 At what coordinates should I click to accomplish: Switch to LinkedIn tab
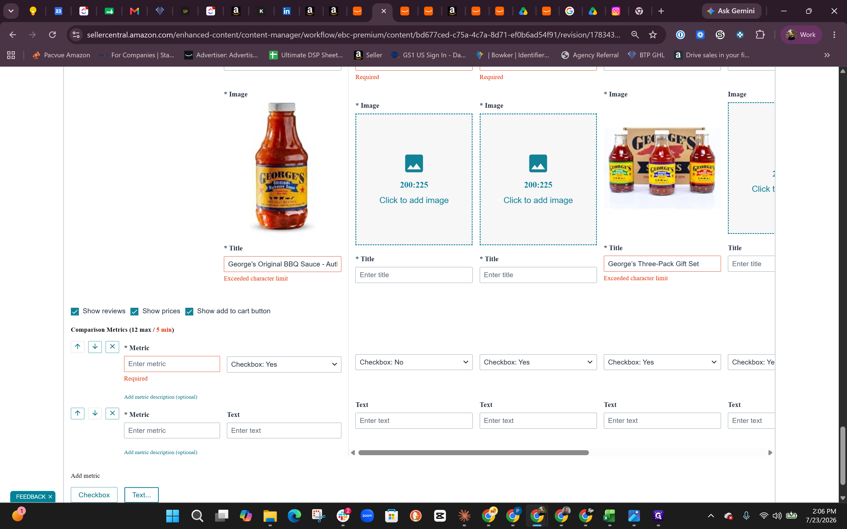pyautogui.click(x=286, y=11)
